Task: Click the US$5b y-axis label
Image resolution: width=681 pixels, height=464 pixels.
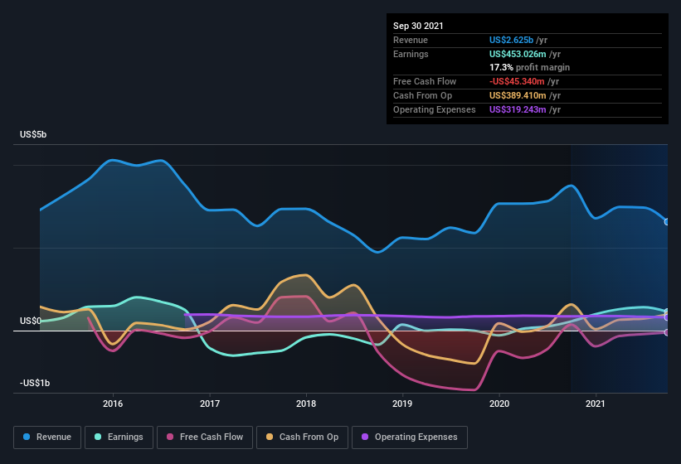Action: [33, 134]
